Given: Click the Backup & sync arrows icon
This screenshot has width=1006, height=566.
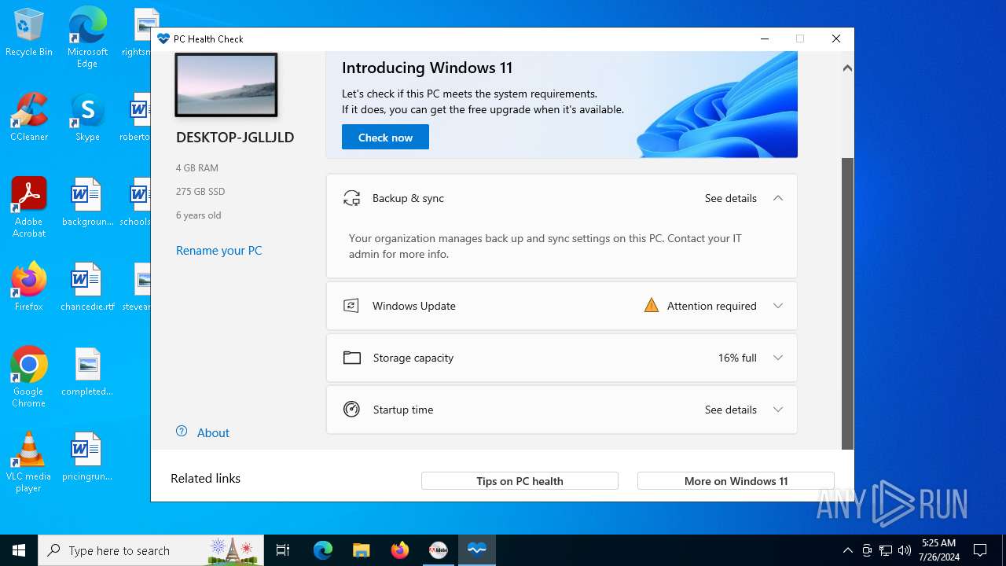Looking at the screenshot, I should (351, 198).
